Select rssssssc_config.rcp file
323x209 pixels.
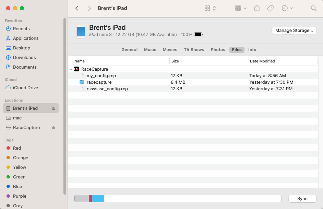[x=193, y=89]
